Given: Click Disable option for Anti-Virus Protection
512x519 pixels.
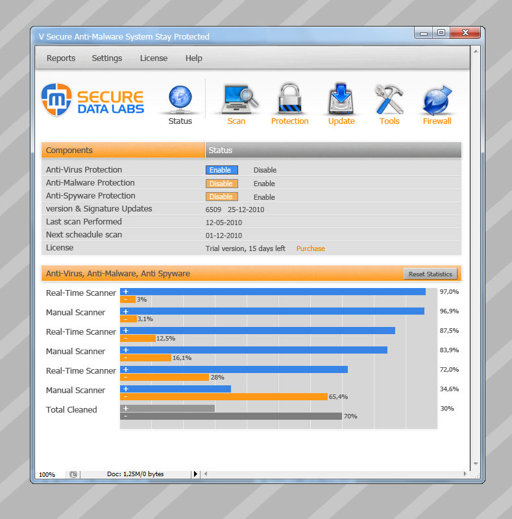Looking at the screenshot, I should click(x=265, y=170).
